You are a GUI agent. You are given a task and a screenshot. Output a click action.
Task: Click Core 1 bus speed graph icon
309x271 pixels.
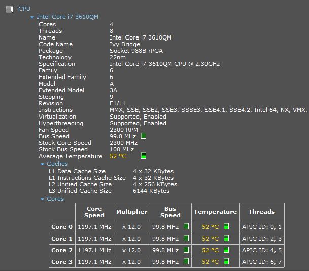click(x=186, y=238)
